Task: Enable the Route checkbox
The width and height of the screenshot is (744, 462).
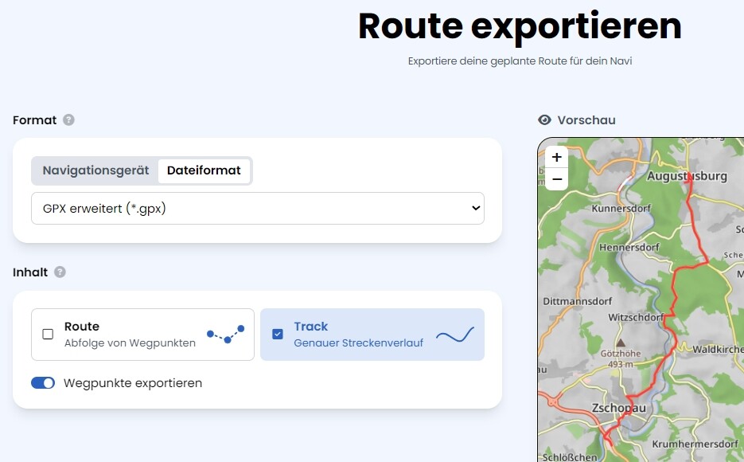Action: [48, 335]
